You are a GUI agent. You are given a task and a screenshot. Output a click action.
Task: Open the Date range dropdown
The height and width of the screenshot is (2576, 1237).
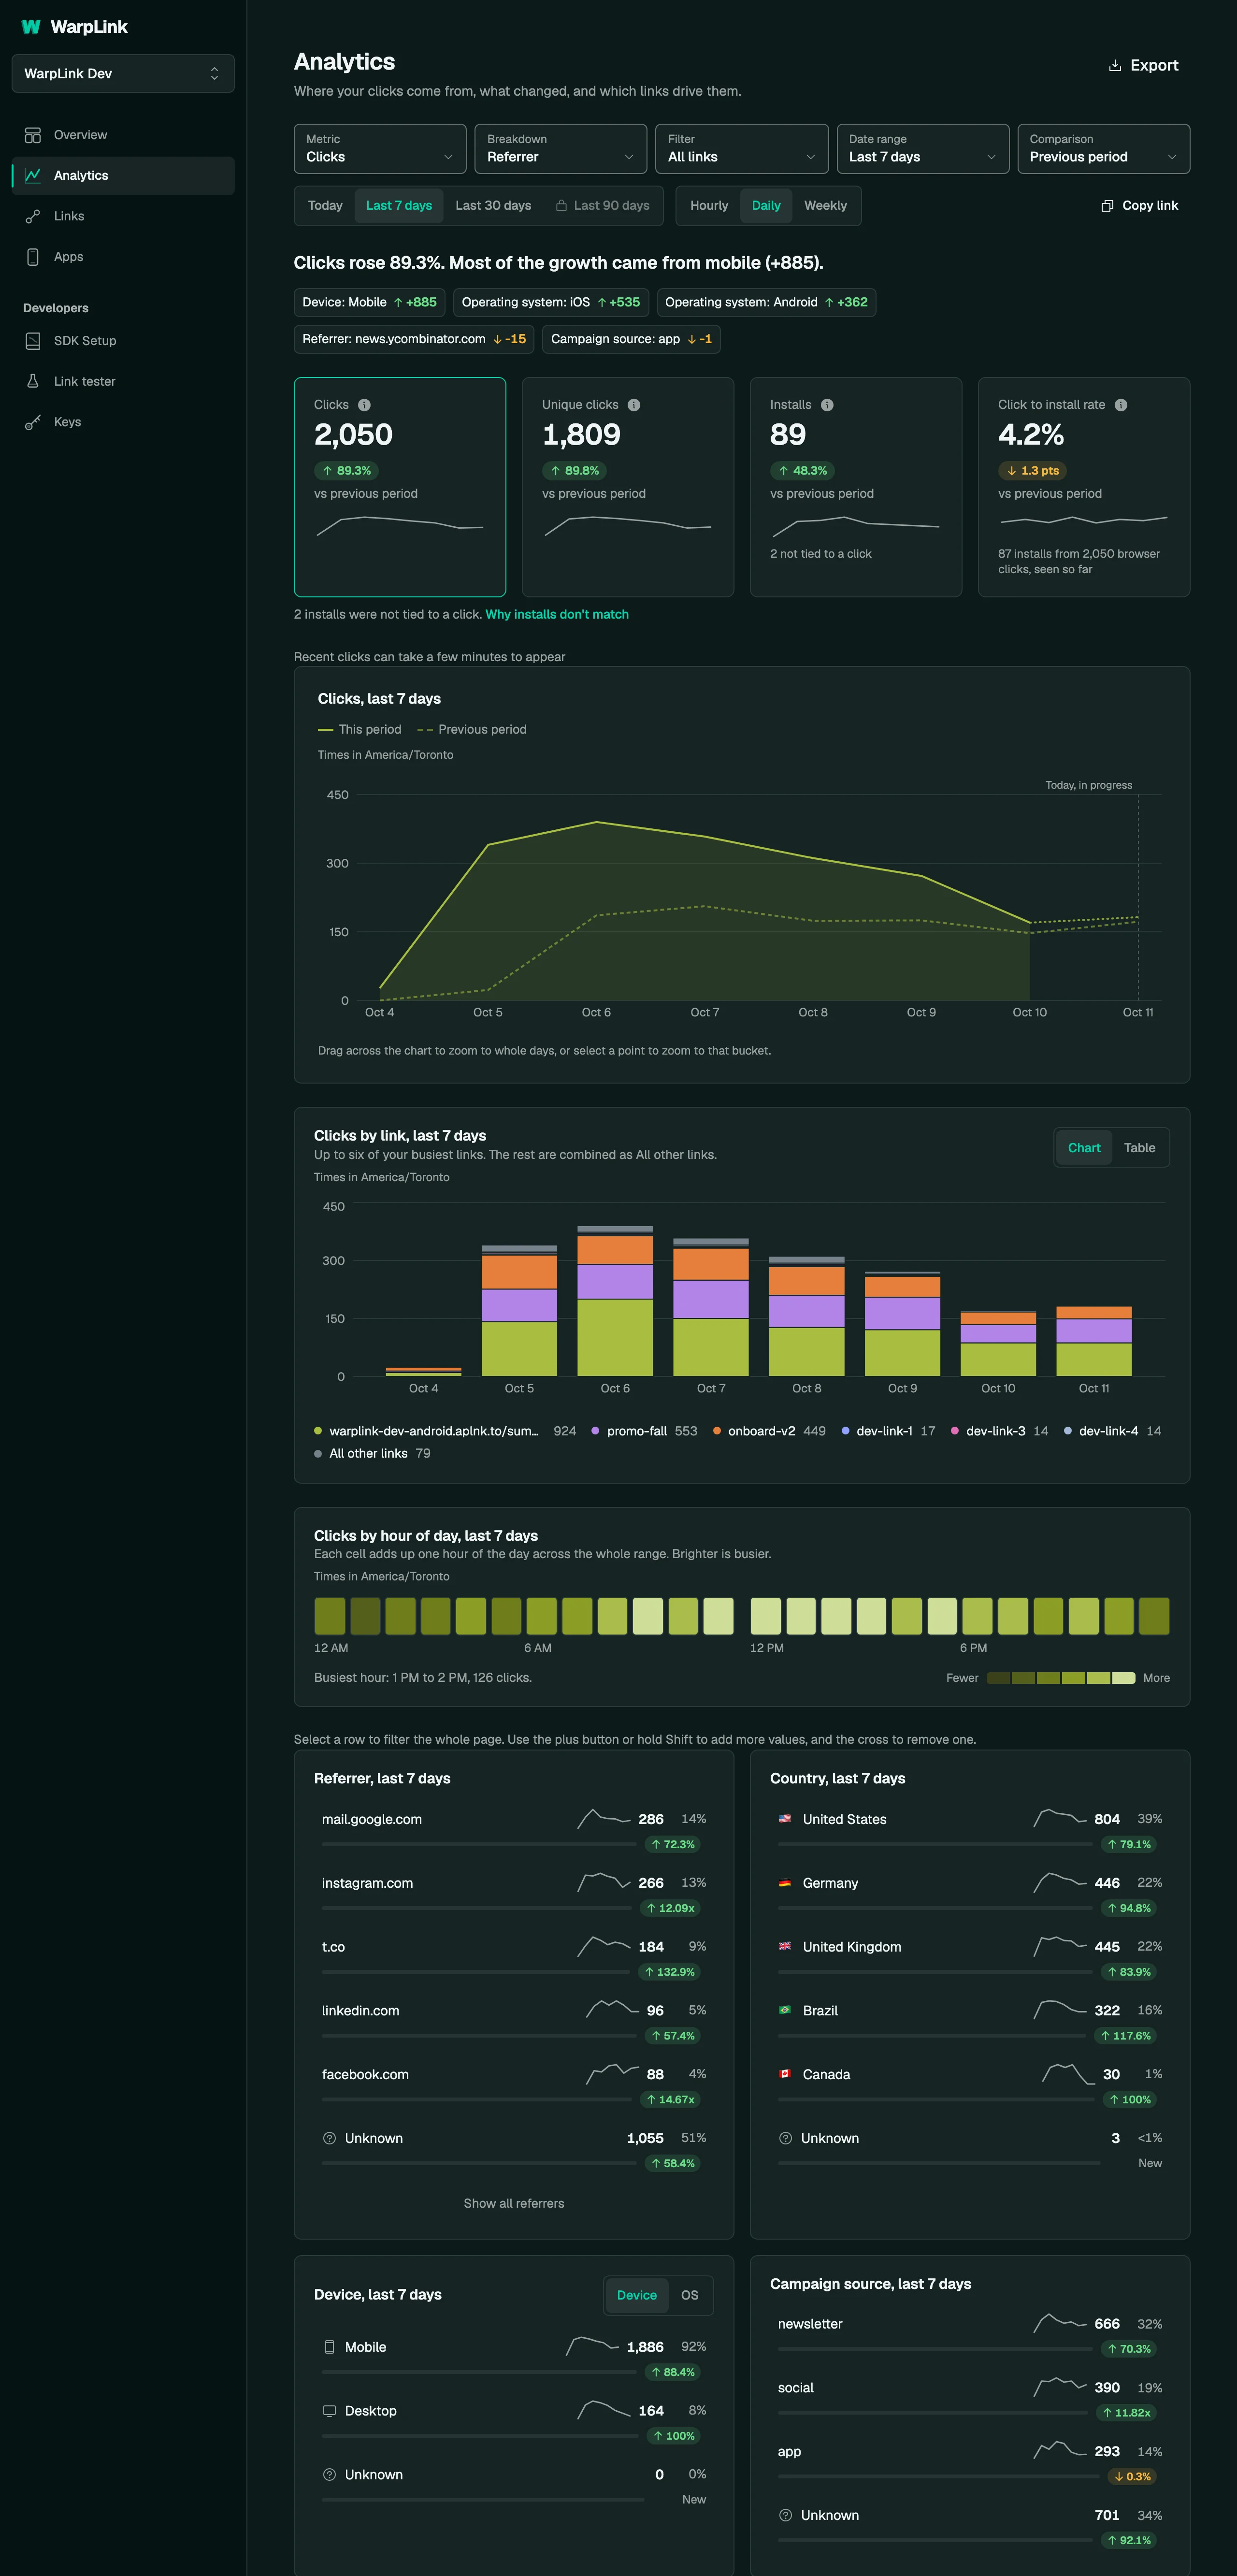click(923, 149)
